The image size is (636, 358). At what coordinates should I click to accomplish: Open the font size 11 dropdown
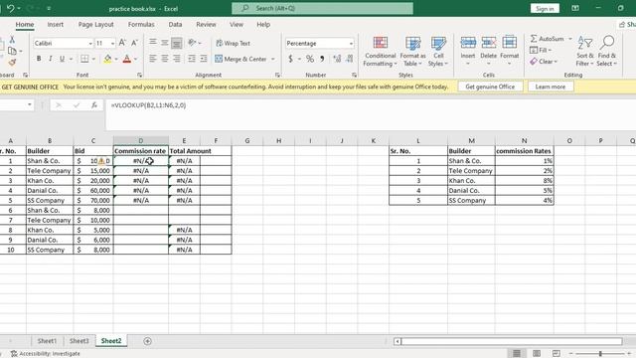(112, 43)
